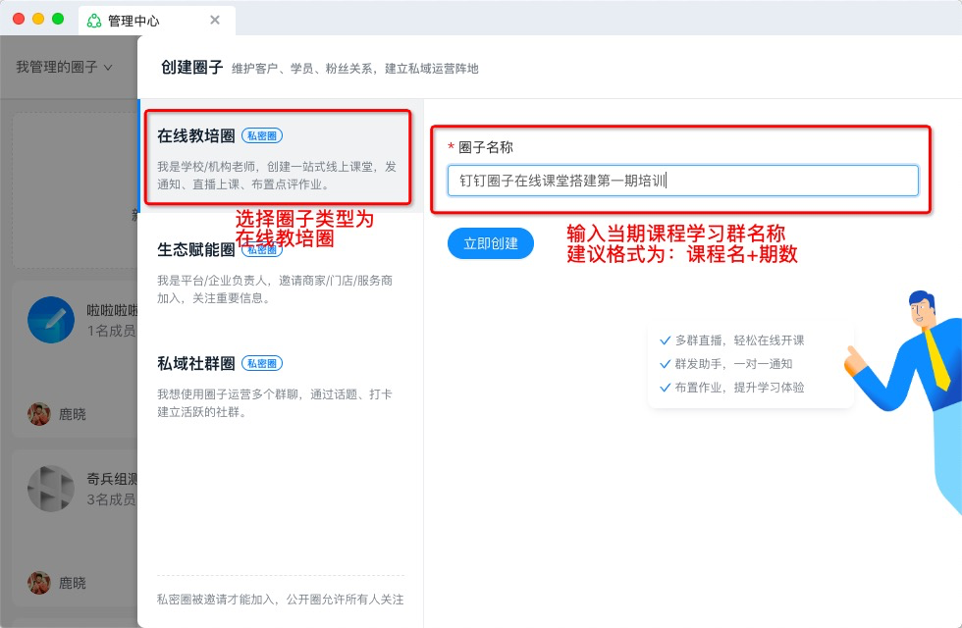962x628 pixels.
Task: Click the 鹿晓 avatar under the 奇兵组 circle
Action: [x=38, y=583]
